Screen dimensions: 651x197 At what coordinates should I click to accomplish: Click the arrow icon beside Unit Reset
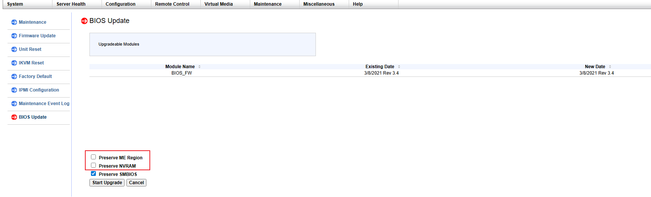14,49
